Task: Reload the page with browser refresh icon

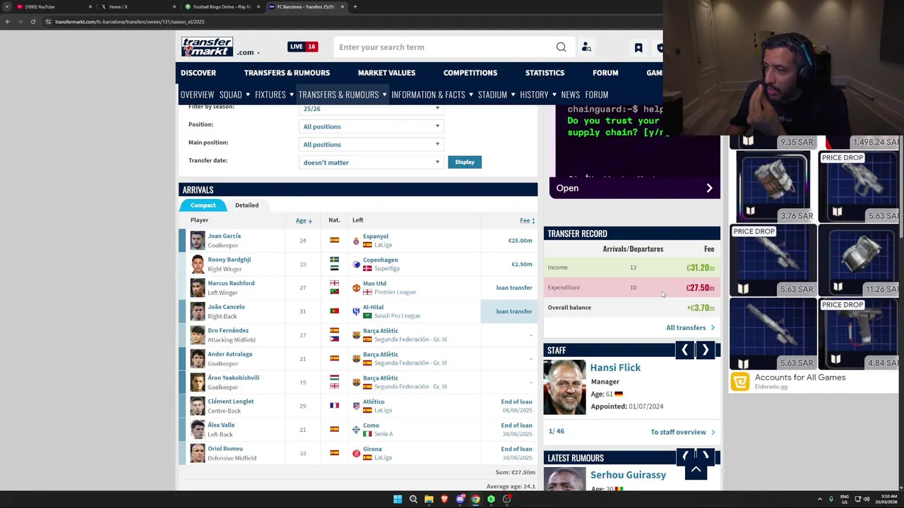Action: pyautogui.click(x=32, y=22)
